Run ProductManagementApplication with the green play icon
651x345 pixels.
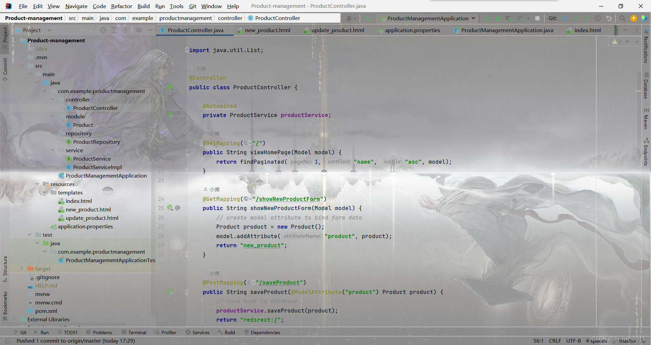(x=487, y=18)
